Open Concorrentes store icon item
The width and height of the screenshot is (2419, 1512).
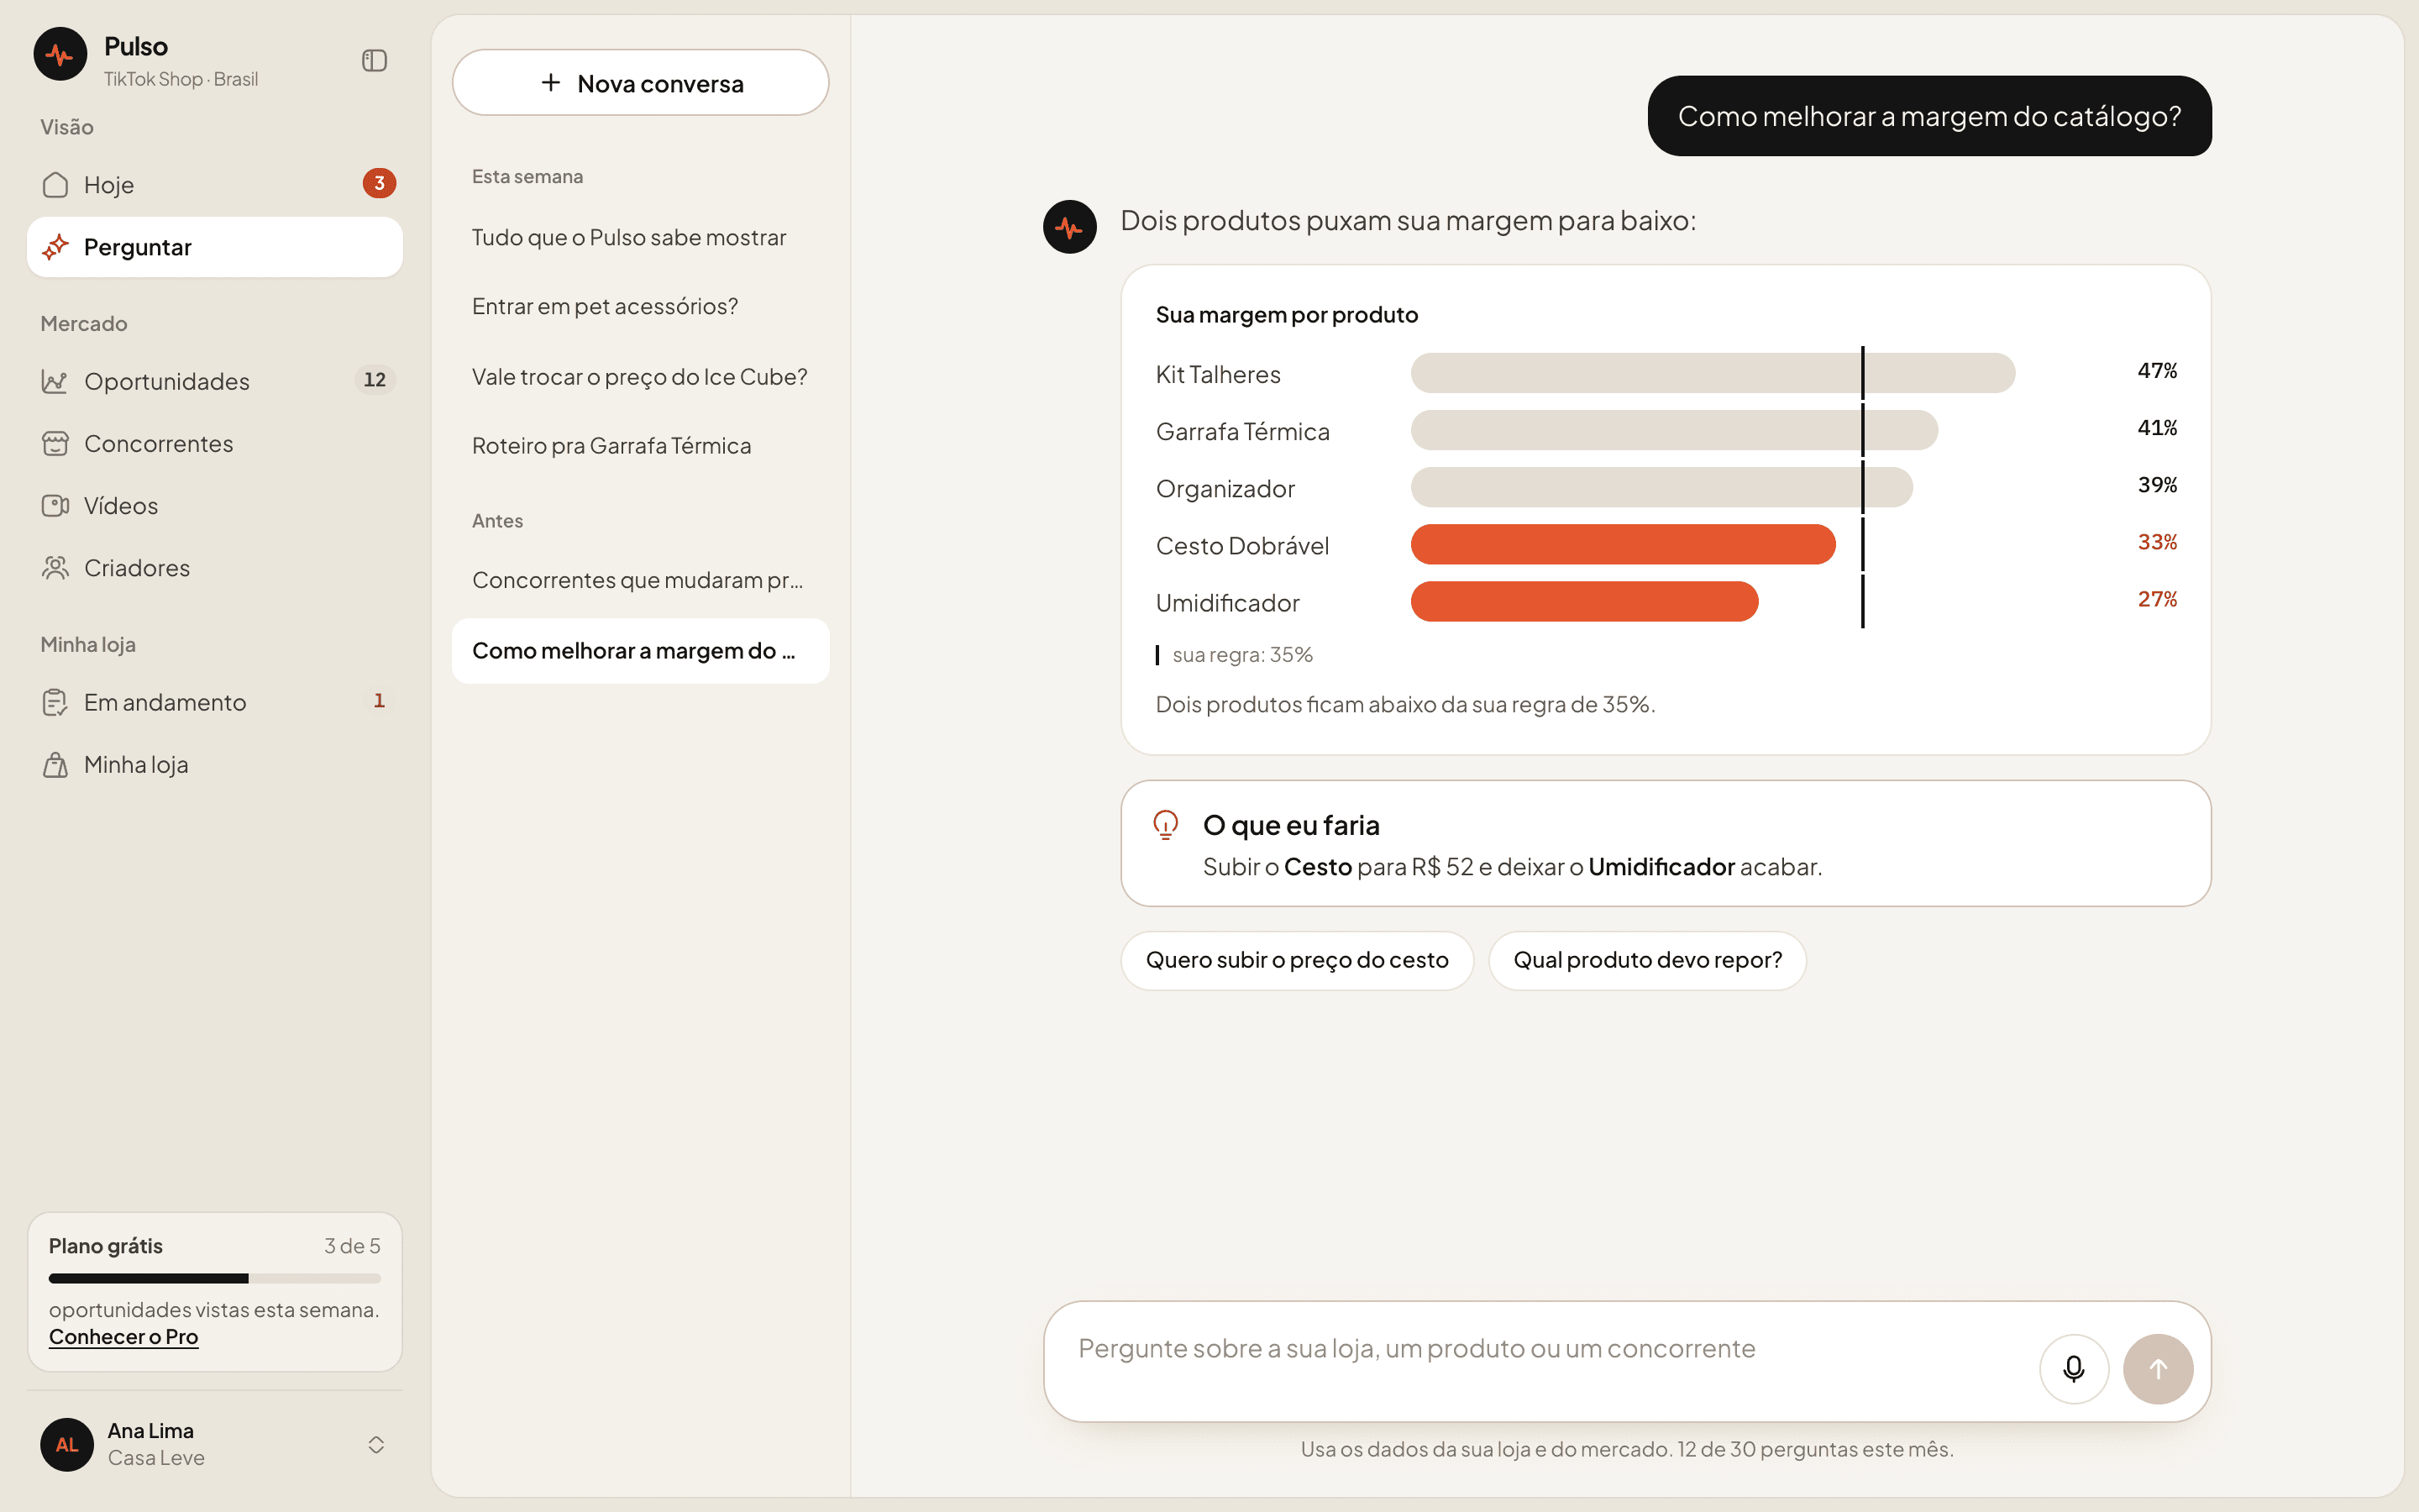click(215, 443)
